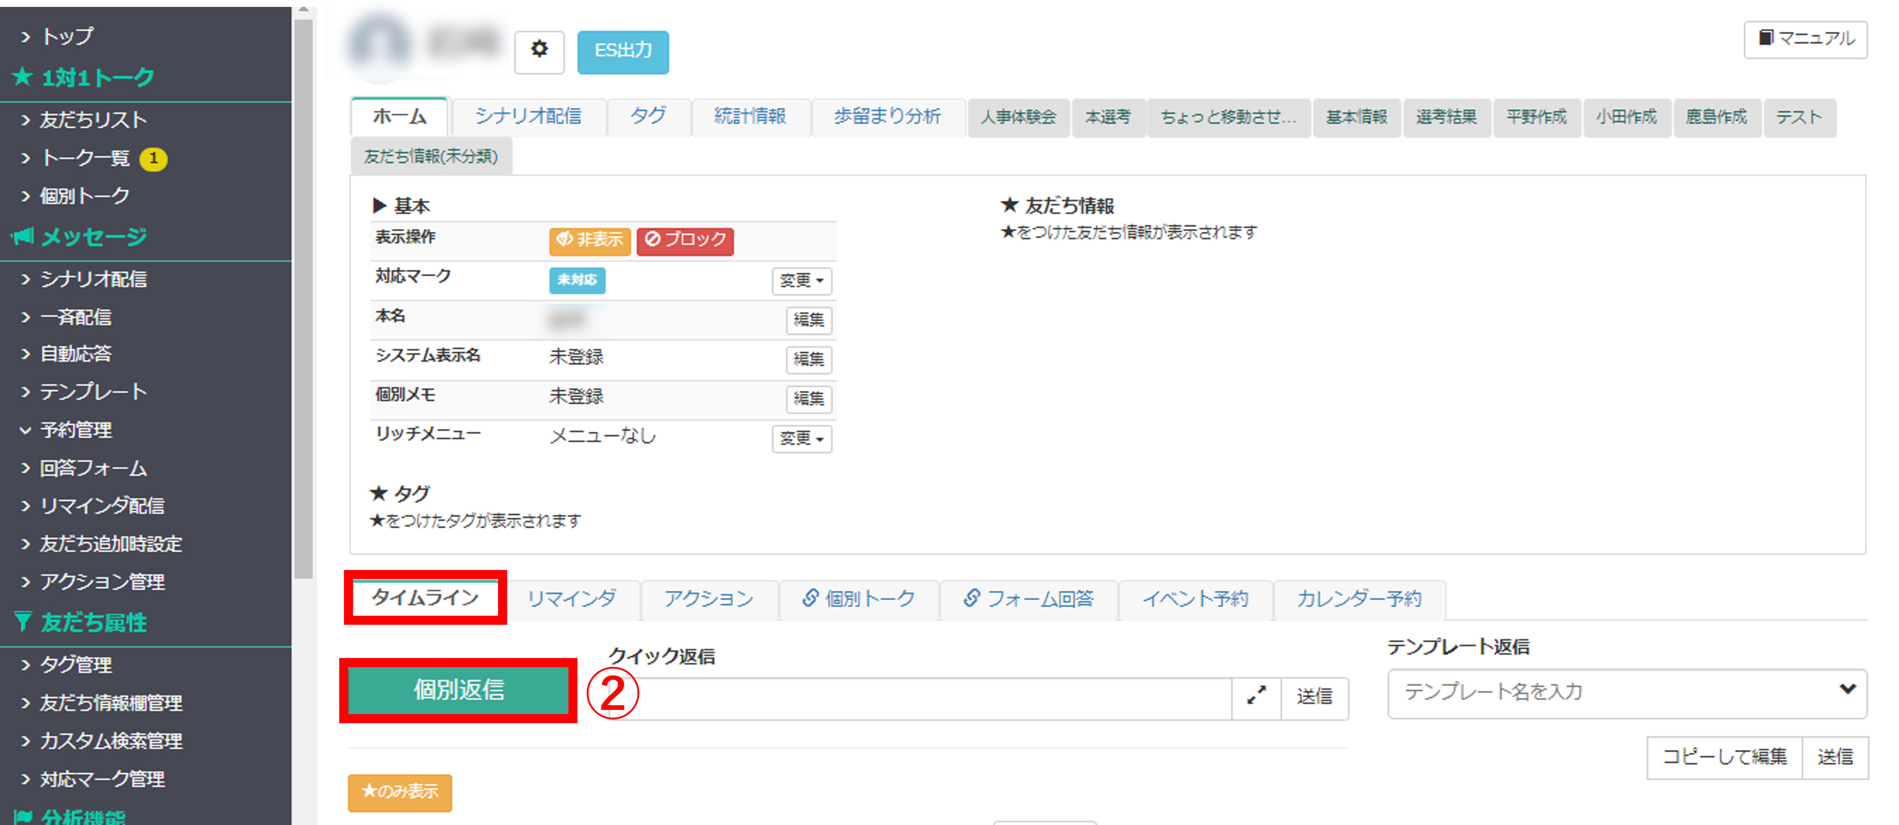Click the green 個別返信 button
The height and width of the screenshot is (825, 1899).
coord(458,690)
